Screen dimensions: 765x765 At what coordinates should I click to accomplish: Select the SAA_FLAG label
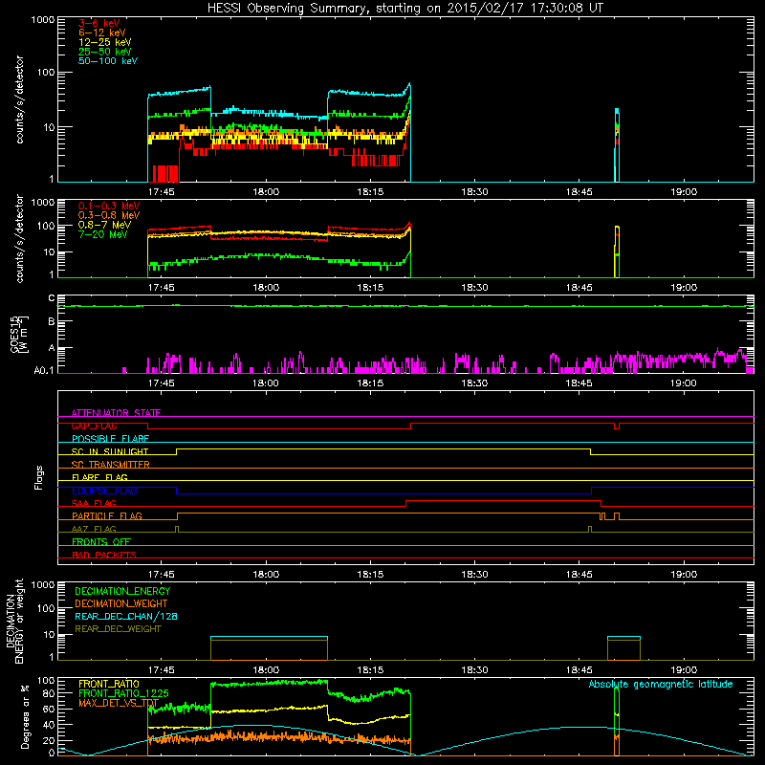(x=94, y=503)
